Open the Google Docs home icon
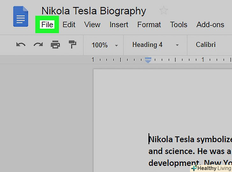232x172 pixels. [x=20, y=17]
